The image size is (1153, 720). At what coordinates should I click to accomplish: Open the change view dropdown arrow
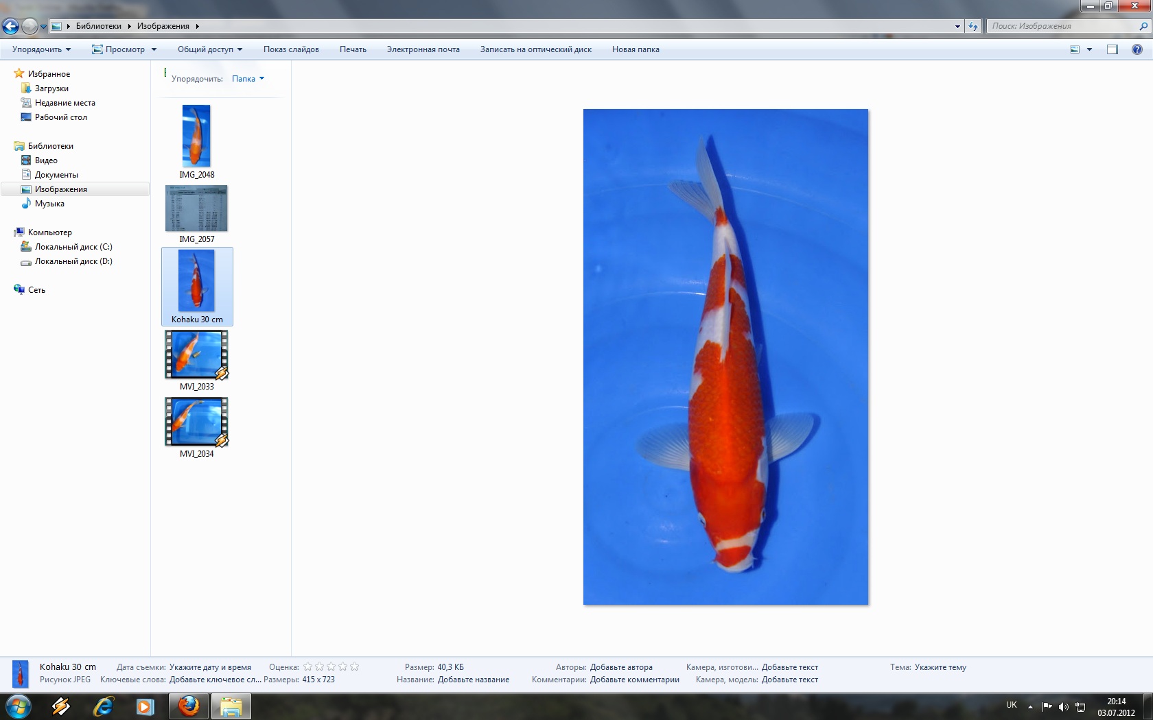pyautogui.click(x=1089, y=49)
